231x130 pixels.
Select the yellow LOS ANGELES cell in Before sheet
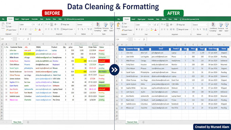29,54
